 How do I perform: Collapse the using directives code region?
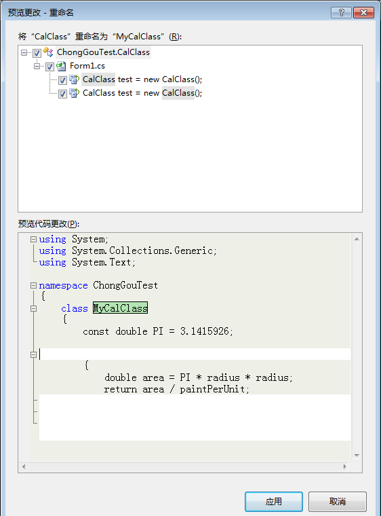pyautogui.click(x=33, y=239)
